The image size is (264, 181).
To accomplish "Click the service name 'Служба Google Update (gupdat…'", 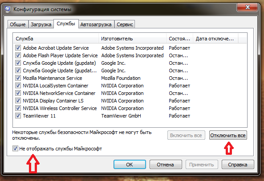I will tap(60, 71).
